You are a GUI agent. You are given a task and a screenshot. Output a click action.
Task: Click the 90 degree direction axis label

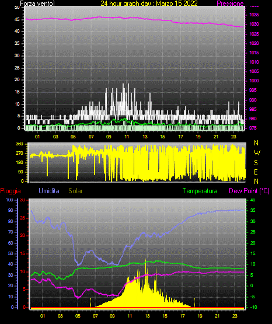click(20, 172)
